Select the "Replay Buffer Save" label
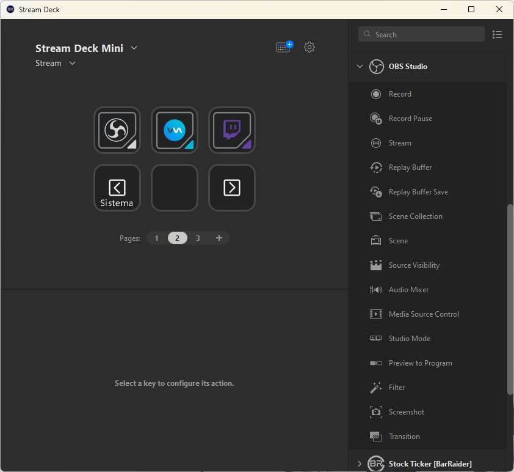 (418, 192)
